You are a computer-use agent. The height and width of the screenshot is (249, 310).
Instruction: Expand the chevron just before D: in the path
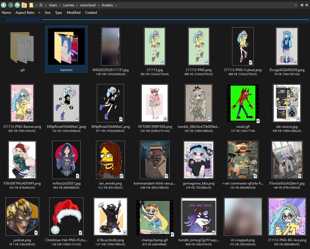pyautogui.click(x=36, y=5)
